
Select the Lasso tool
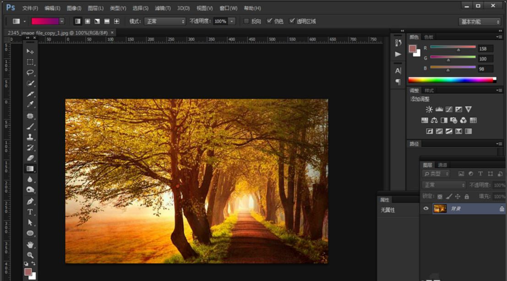click(30, 72)
